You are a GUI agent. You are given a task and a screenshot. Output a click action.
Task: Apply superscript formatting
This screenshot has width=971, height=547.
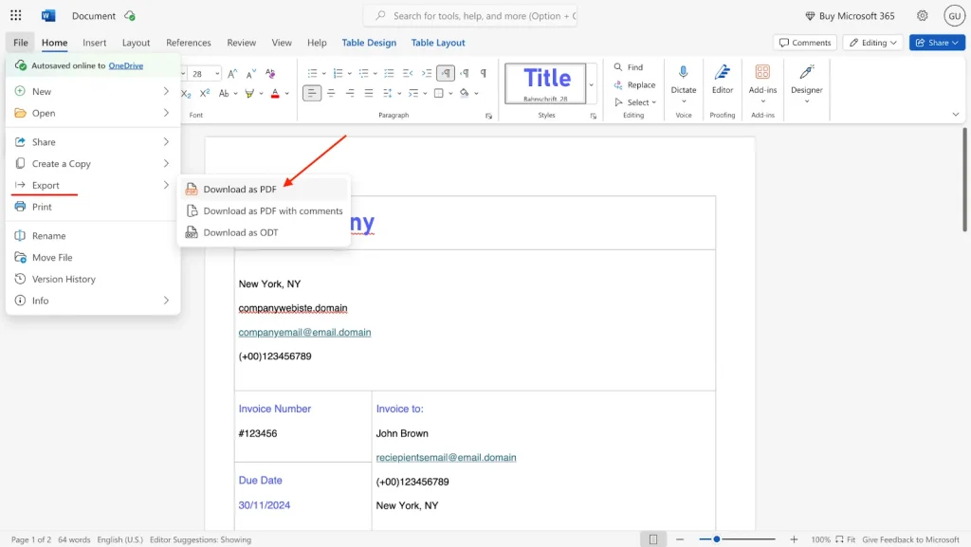(x=205, y=94)
